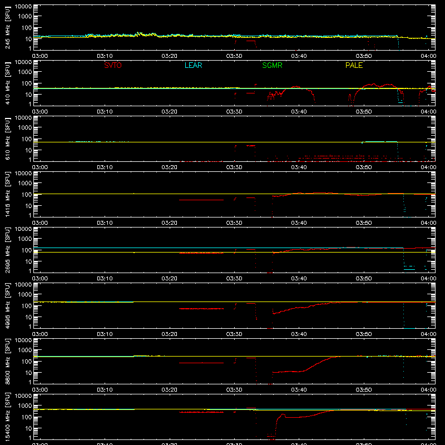This screenshot has width=445, height=445.
Task: Select the 8800 MHz [SFU] axis title
Action: point(8,361)
